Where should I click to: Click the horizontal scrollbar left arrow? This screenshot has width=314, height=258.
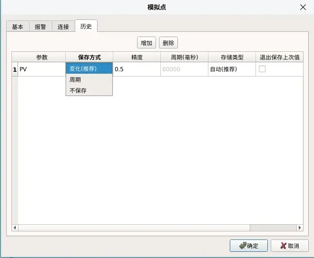pos(15,228)
